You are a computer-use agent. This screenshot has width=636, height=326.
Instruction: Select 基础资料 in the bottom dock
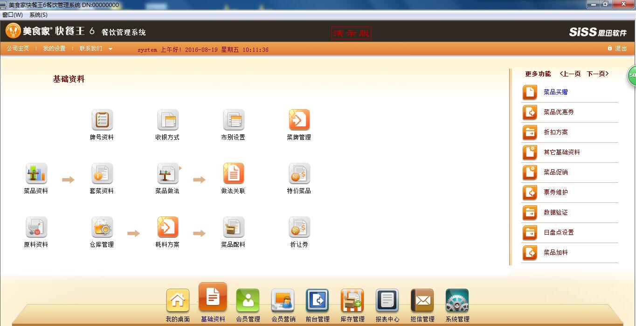[213, 297]
